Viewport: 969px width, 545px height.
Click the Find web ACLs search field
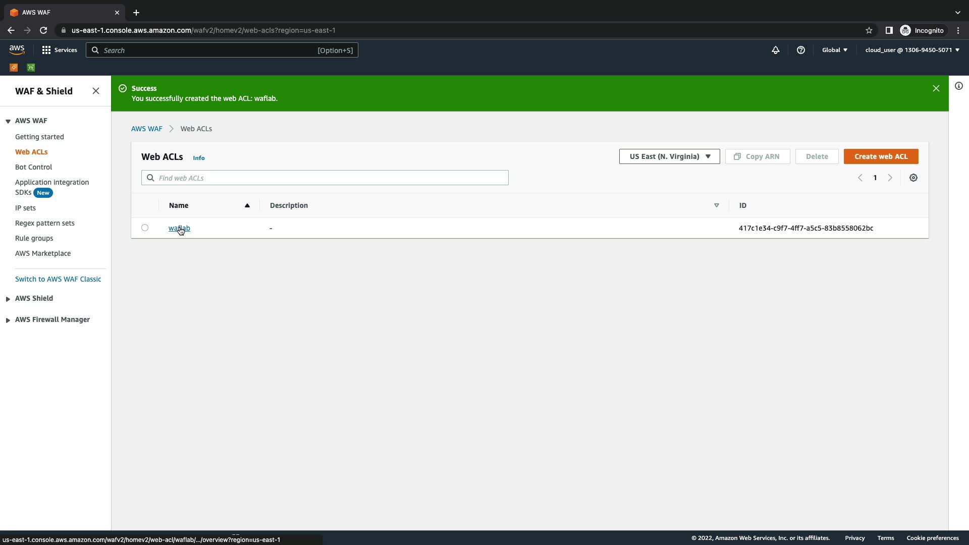coord(331,178)
